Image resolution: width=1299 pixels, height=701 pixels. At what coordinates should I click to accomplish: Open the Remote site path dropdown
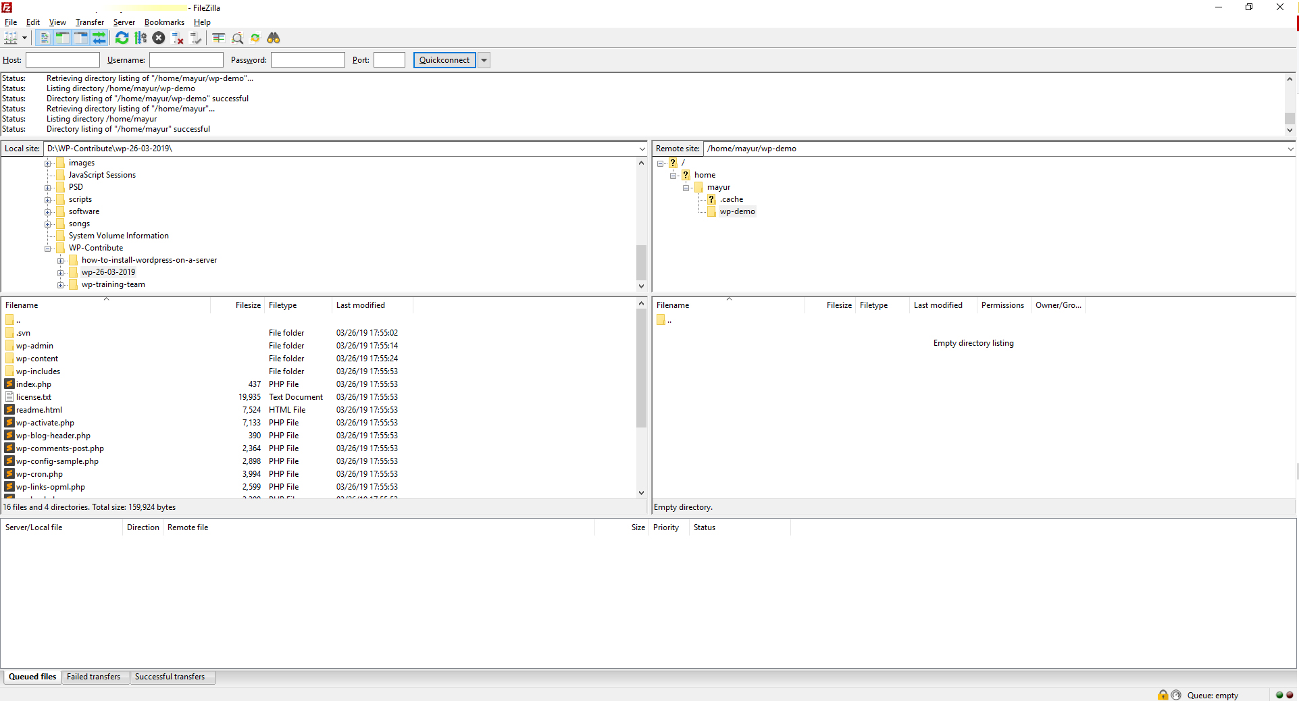tap(1290, 149)
